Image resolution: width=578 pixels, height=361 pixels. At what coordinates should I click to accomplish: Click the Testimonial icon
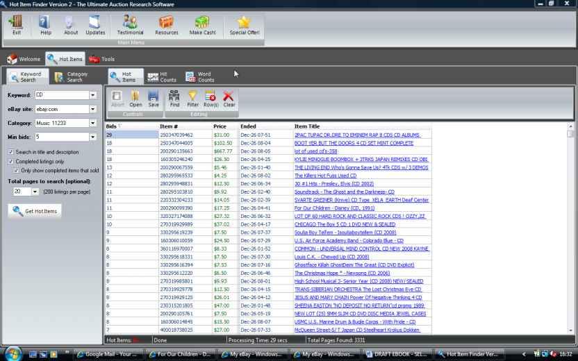130,23
